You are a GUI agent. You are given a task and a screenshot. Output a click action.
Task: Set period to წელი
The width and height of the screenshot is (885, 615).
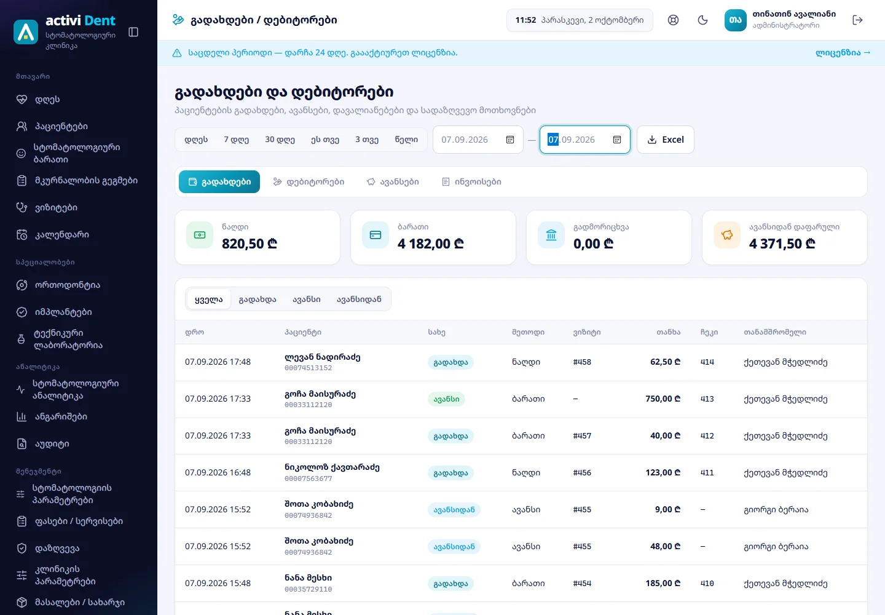pyautogui.click(x=406, y=140)
